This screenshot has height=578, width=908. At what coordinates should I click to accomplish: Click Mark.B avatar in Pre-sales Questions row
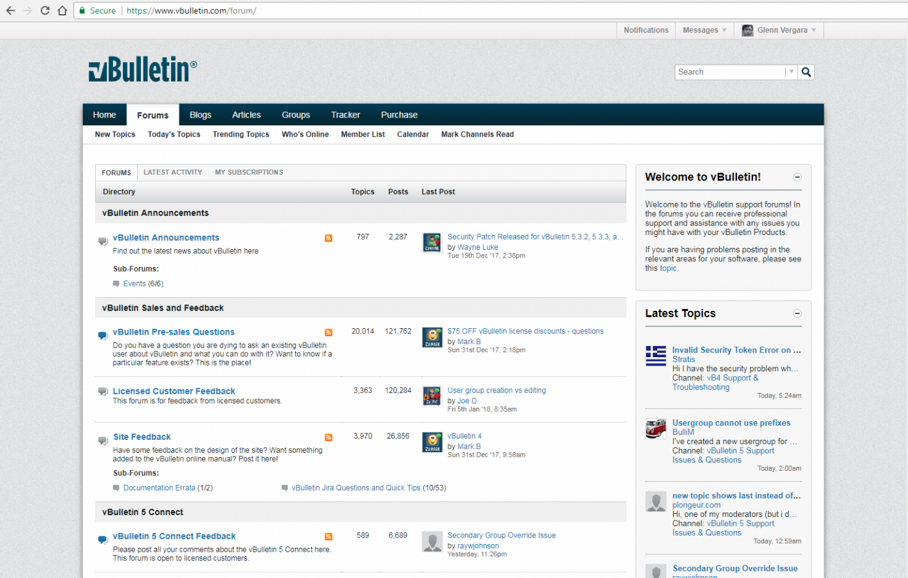click(x=432, y=337)
